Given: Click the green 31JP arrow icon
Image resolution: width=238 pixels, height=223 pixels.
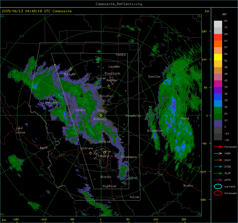Looking at the screenshot, I should coord(218,173).
